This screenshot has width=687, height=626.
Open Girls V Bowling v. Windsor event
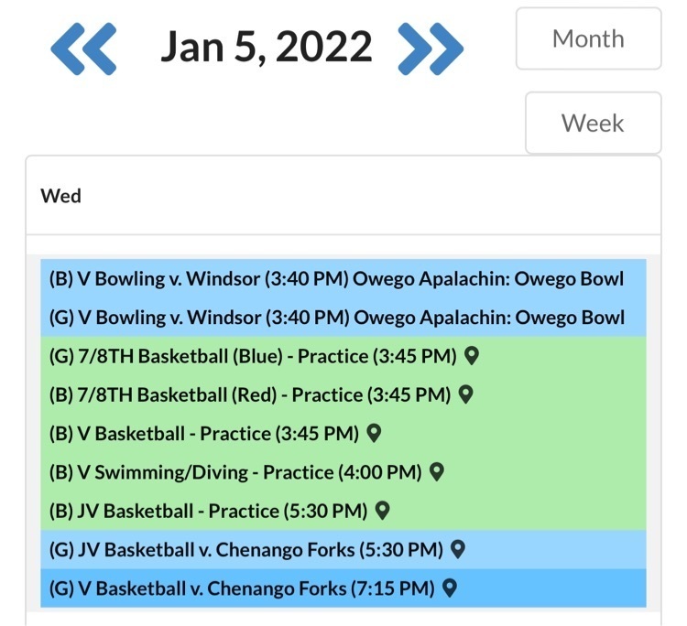point(336,318)
